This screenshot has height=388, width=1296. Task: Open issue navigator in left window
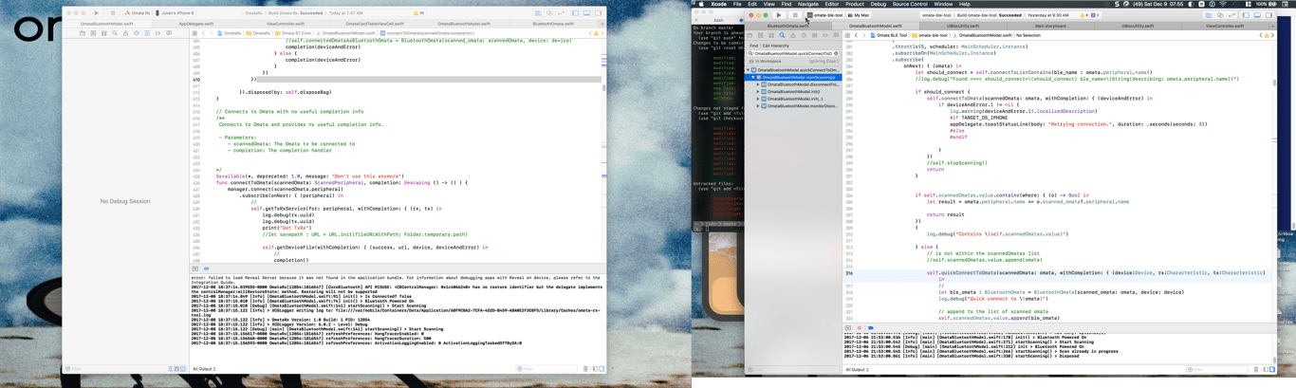(x=125, y=33)
